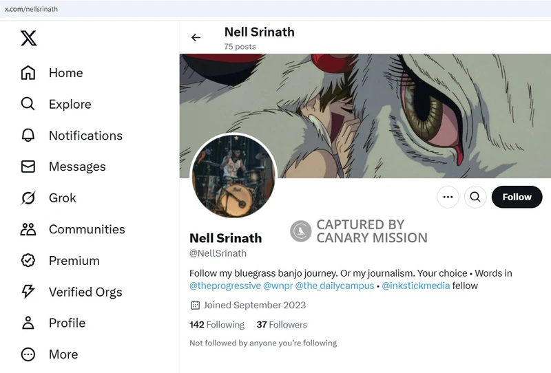The width and height of the screenshot is (551, 373).
Task: Open the @inkstickmedia link
Action: tap(415, 286)
